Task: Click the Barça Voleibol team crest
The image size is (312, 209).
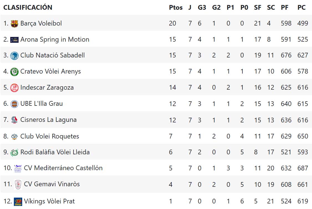Action: [x=14, y=24]
